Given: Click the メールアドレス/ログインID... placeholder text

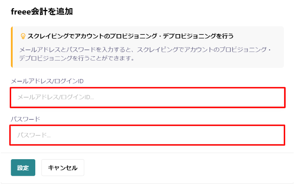Looking at the screenshot, I should (55, 97).
